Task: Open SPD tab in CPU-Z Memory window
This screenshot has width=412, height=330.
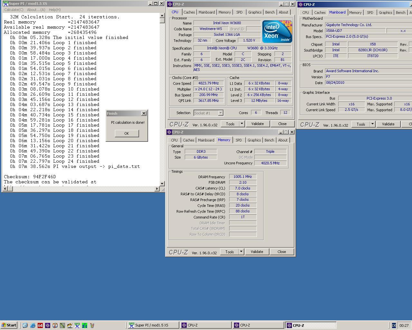Action: click(x=239, y=140)
